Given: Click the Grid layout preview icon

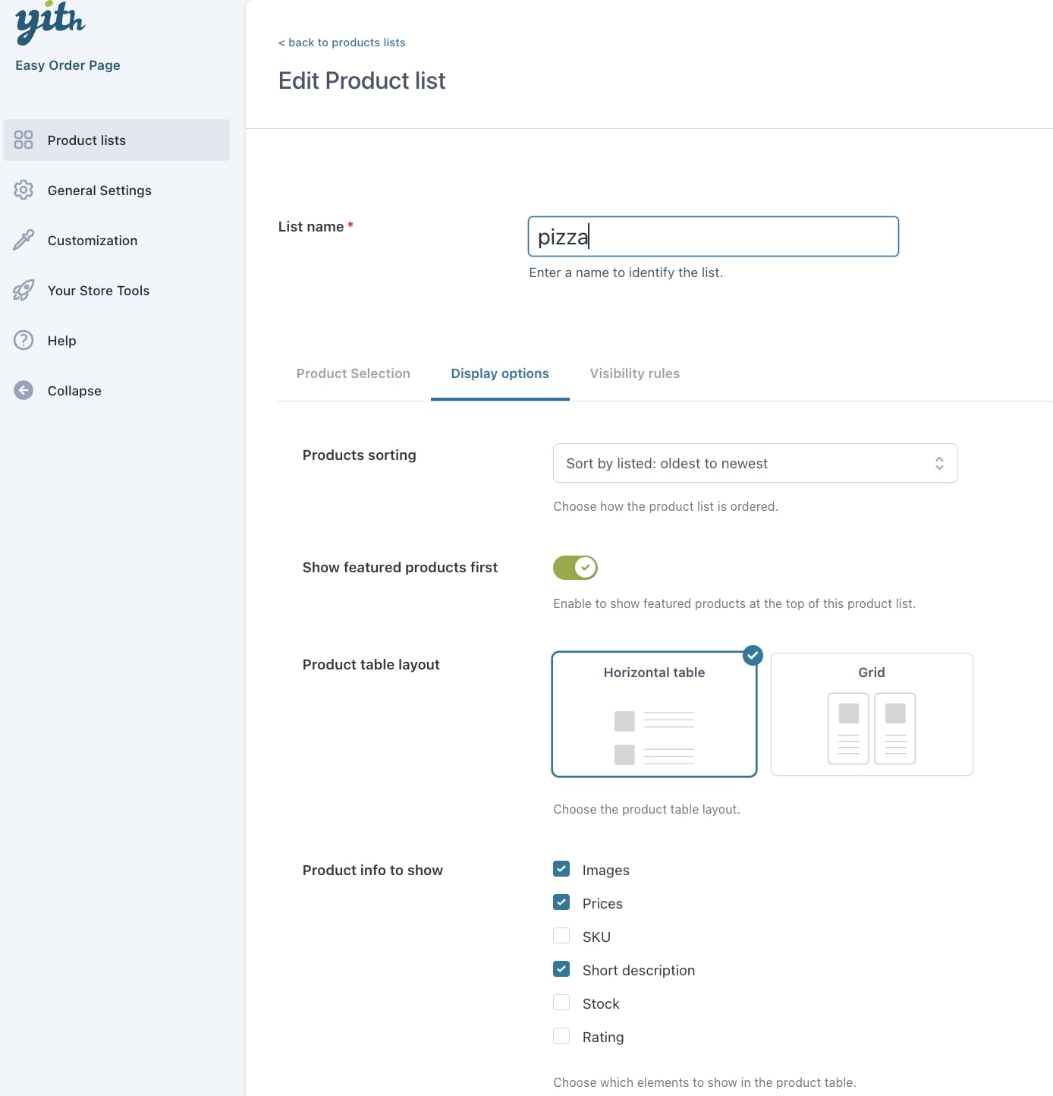Looking at the screenshot, I should [x=872, y=729].
